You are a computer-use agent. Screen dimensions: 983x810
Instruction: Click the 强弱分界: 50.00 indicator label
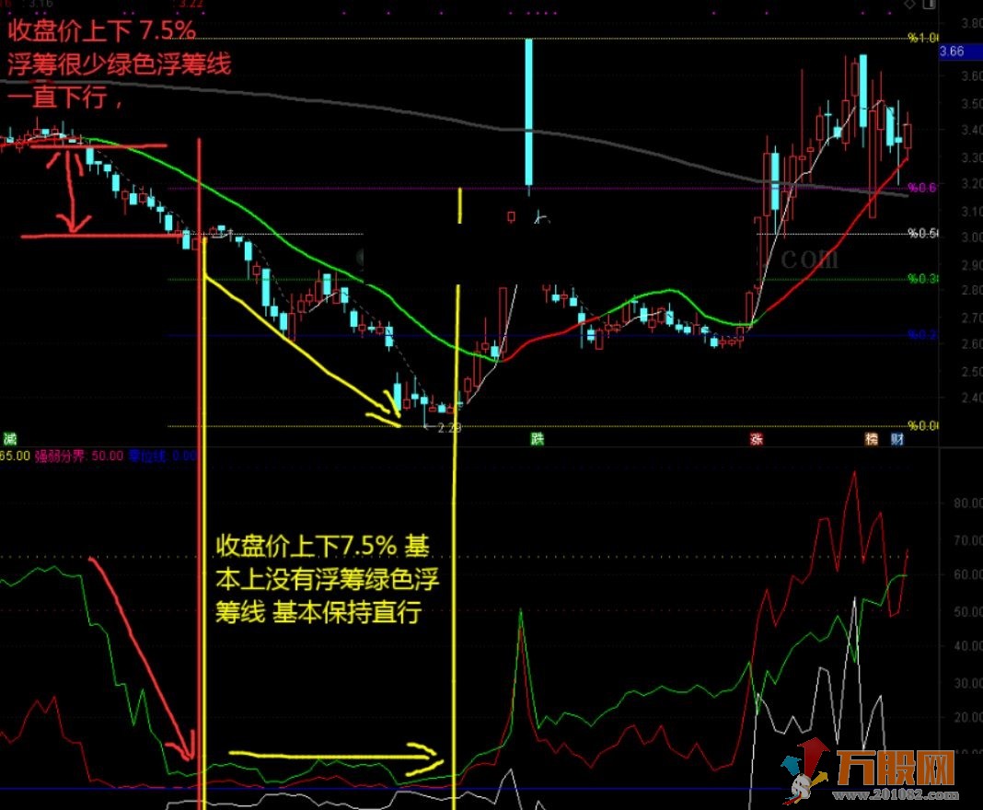79,456
